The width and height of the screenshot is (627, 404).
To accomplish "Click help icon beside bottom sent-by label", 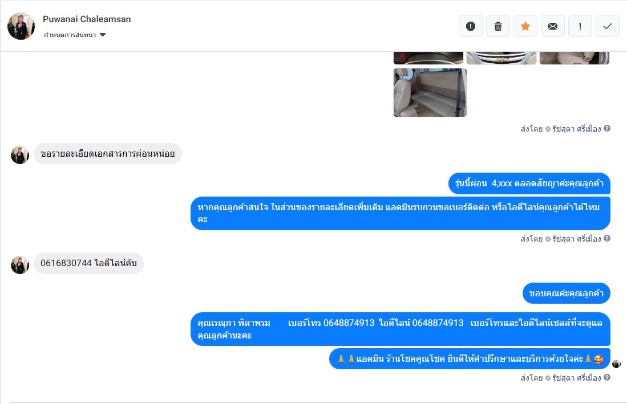I will [607, 377].
